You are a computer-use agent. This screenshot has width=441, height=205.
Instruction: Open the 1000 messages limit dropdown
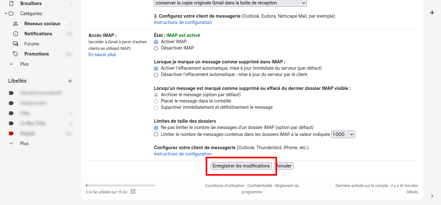coord(343,134)
